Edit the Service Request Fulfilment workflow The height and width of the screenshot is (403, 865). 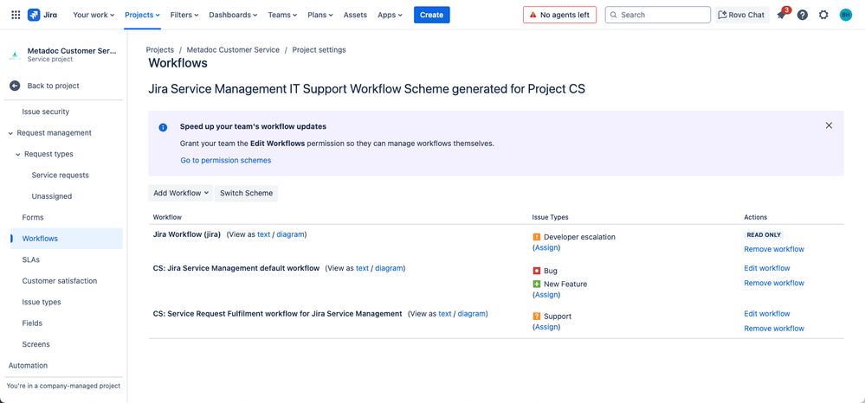pyautogui.click(x=767, y=314)
